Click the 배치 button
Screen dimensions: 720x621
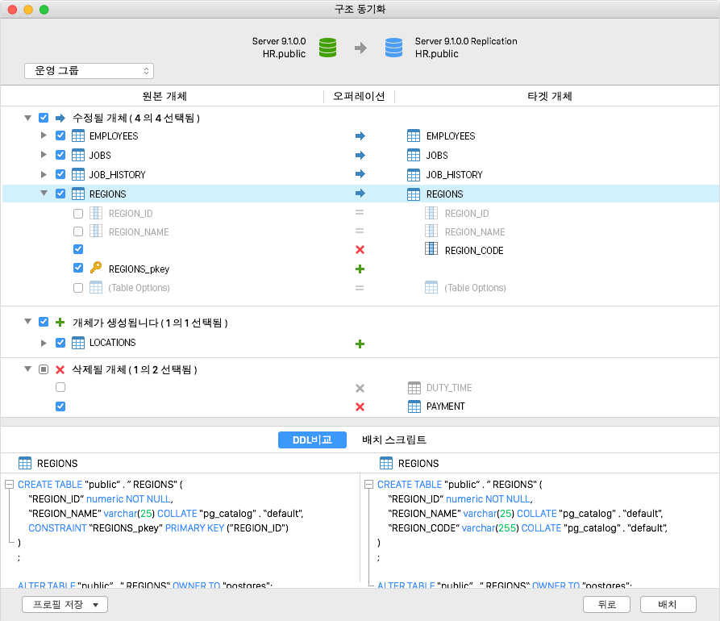click(668, 604)
